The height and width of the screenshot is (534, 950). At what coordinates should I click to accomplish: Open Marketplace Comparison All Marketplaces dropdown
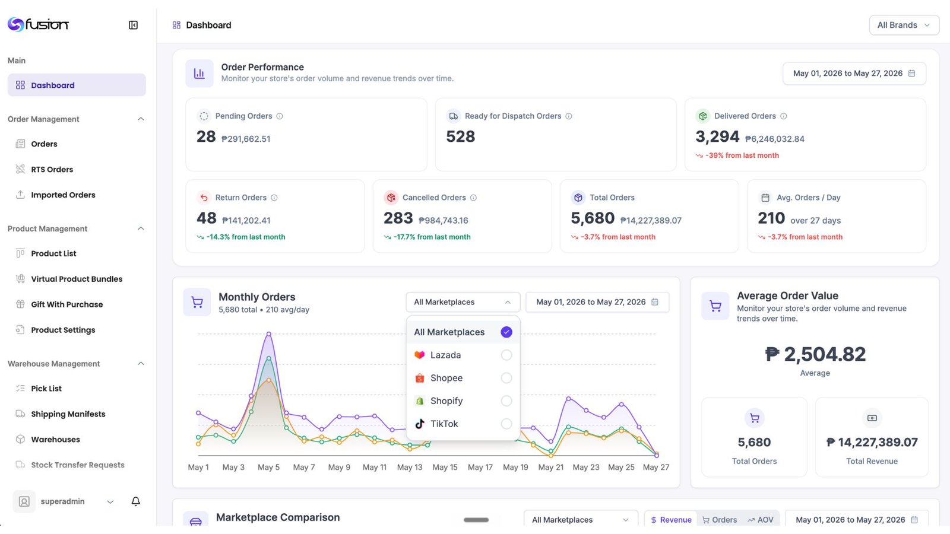pos(581,519)
